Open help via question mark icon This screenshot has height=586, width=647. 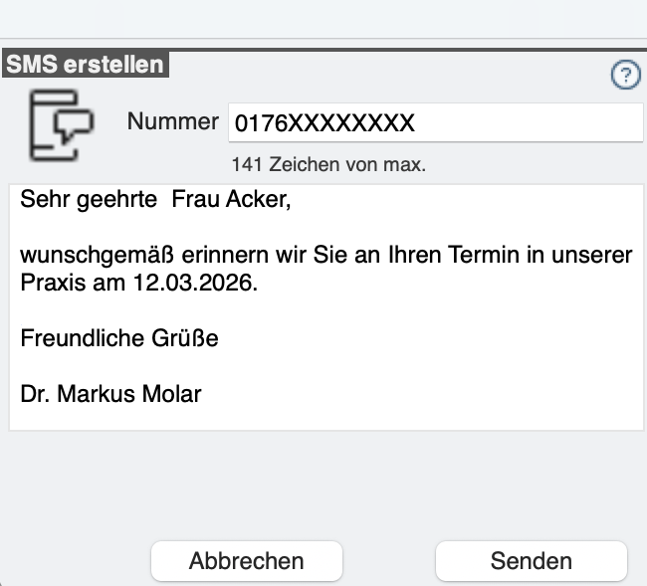coord(625,76)
